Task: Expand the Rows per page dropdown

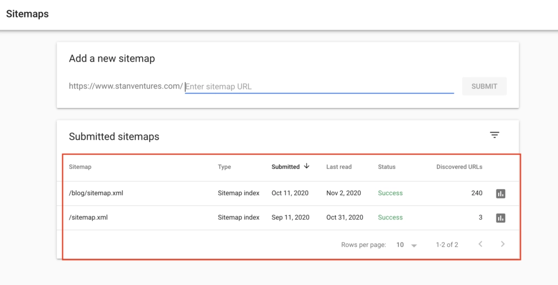Action: click(407, 245)
